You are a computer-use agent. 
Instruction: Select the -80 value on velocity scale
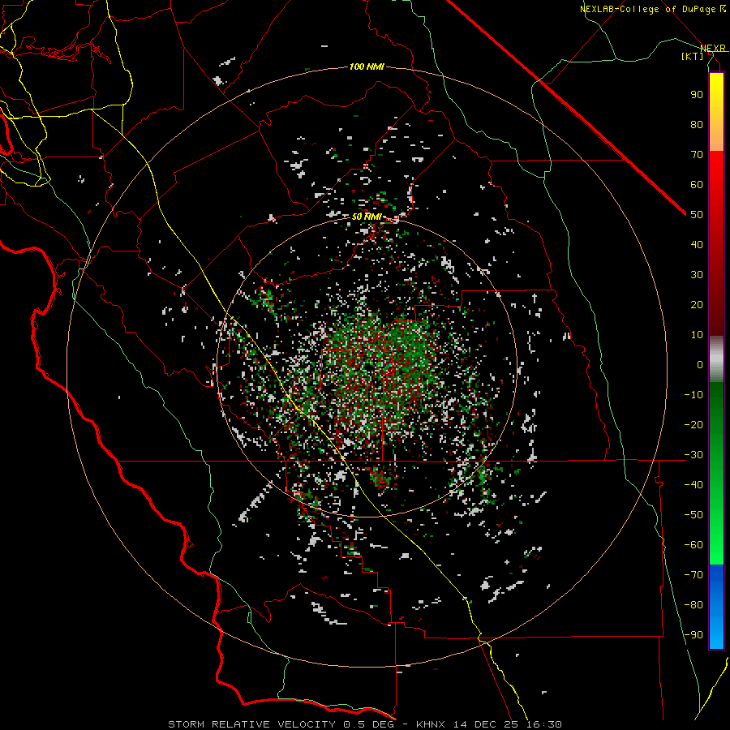coord(693,605)
